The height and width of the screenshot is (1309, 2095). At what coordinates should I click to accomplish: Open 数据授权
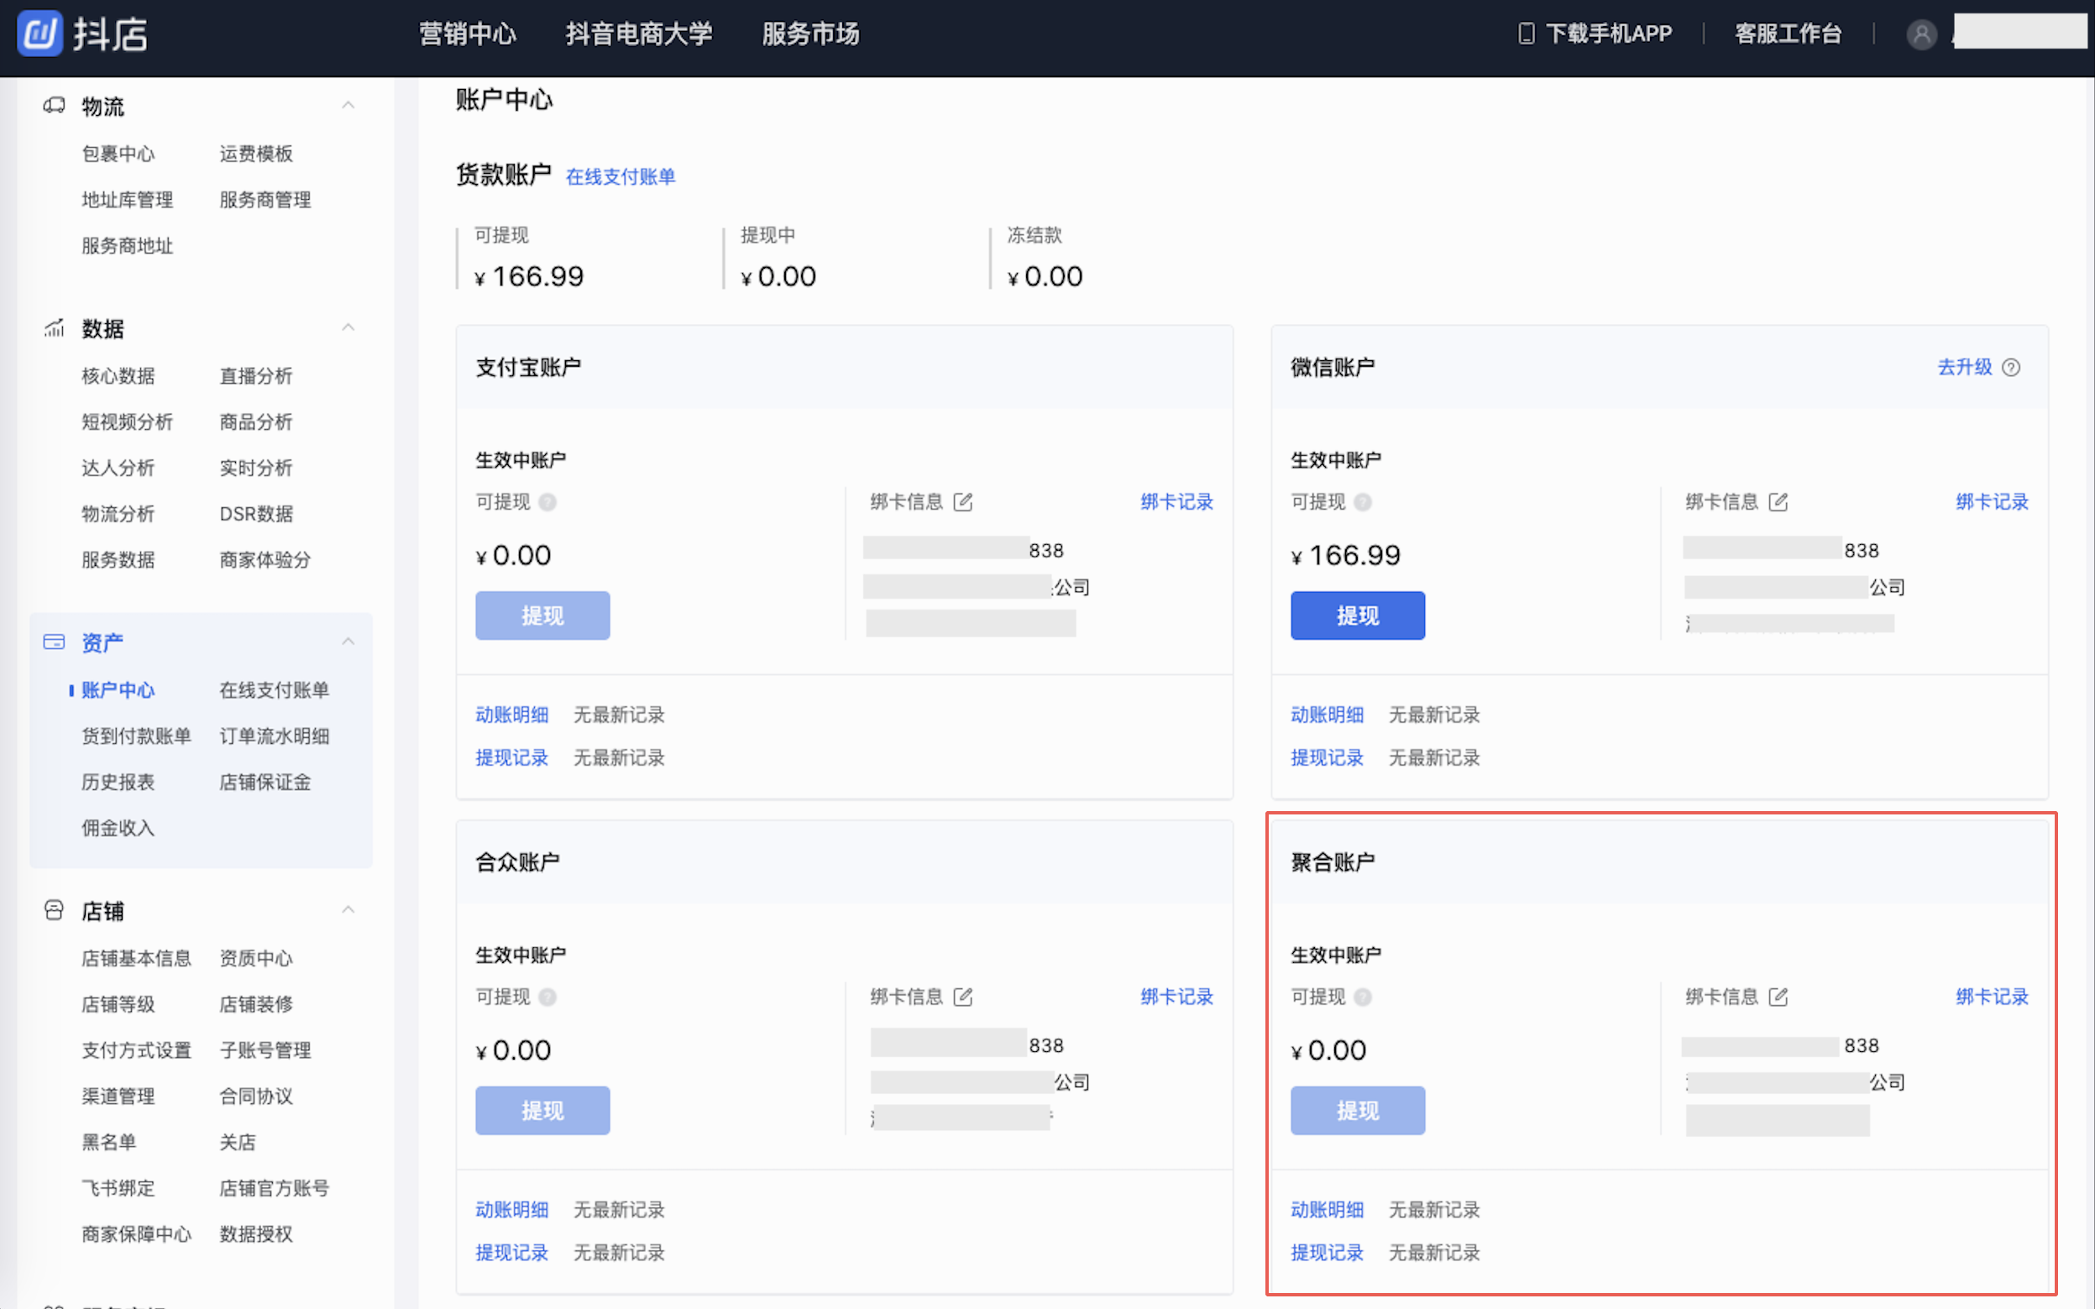click(255, 1234)
